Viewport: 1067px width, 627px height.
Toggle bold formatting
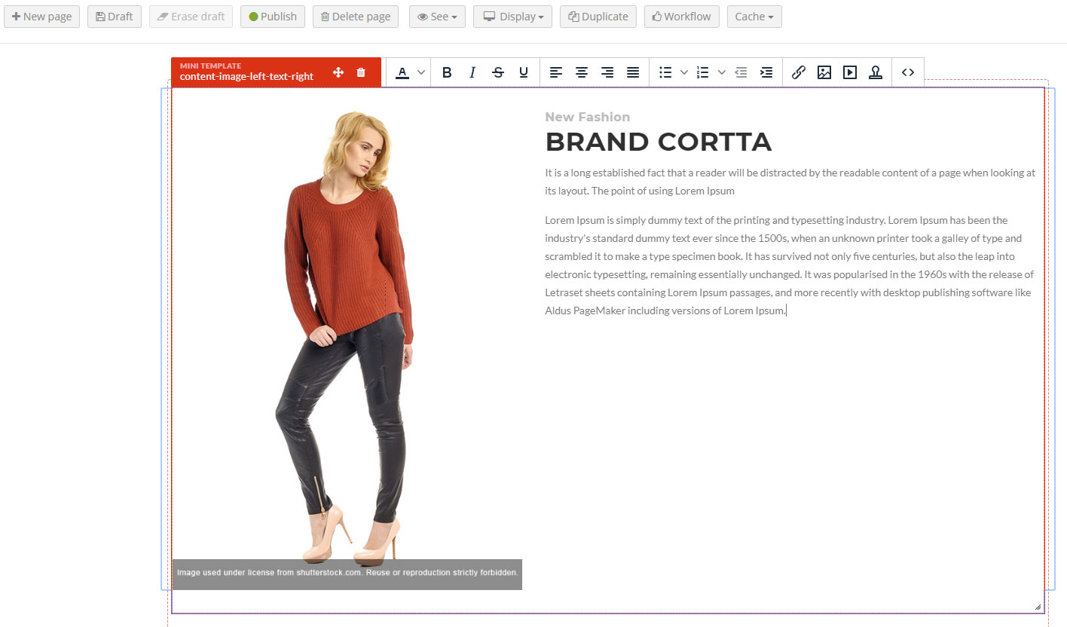(447, 72)
